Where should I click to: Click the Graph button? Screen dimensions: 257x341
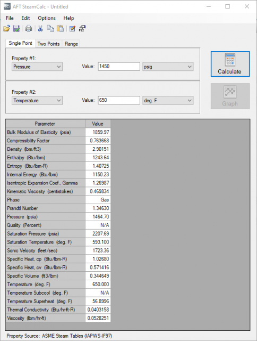click(x=230, y=96)
